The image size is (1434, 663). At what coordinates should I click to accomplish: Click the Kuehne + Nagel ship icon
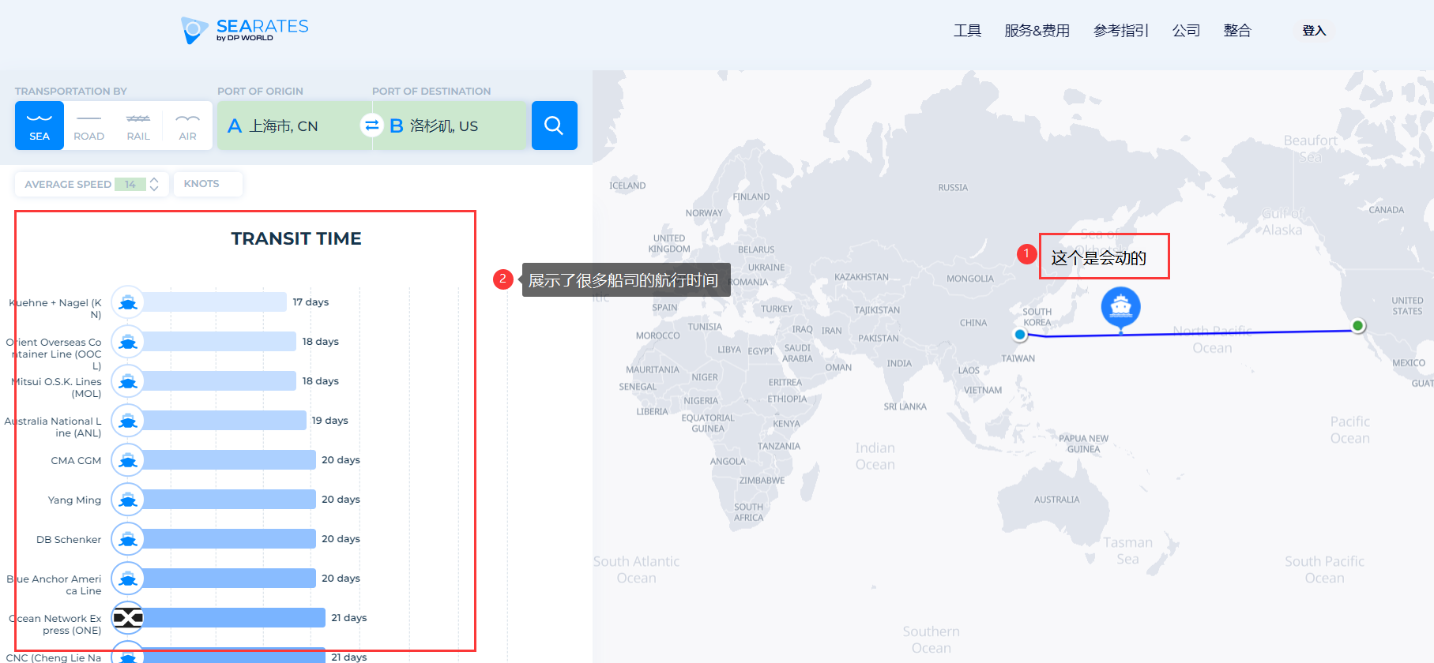[x=128, y=302]
